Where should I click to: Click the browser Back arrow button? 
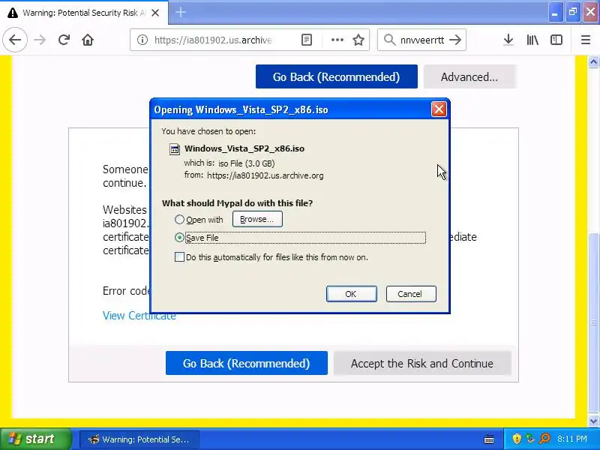click(x=15, y=40)
